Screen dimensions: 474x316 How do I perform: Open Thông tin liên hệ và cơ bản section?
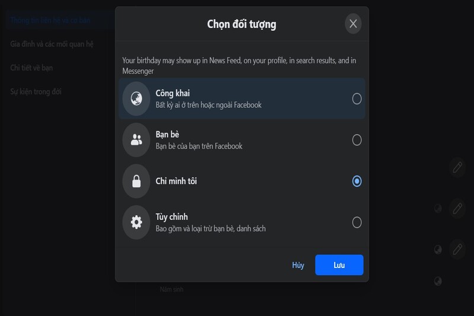[x=50, y=20]
